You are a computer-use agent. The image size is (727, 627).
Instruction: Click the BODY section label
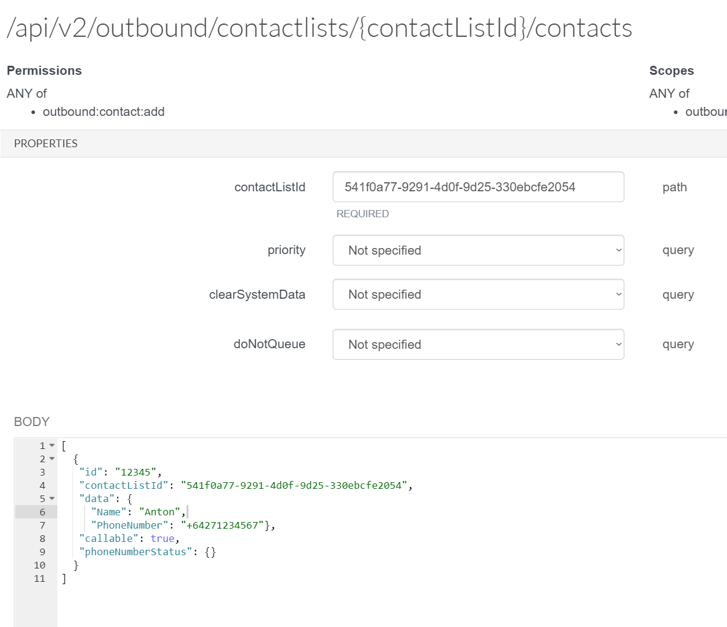tap(31, 422)
